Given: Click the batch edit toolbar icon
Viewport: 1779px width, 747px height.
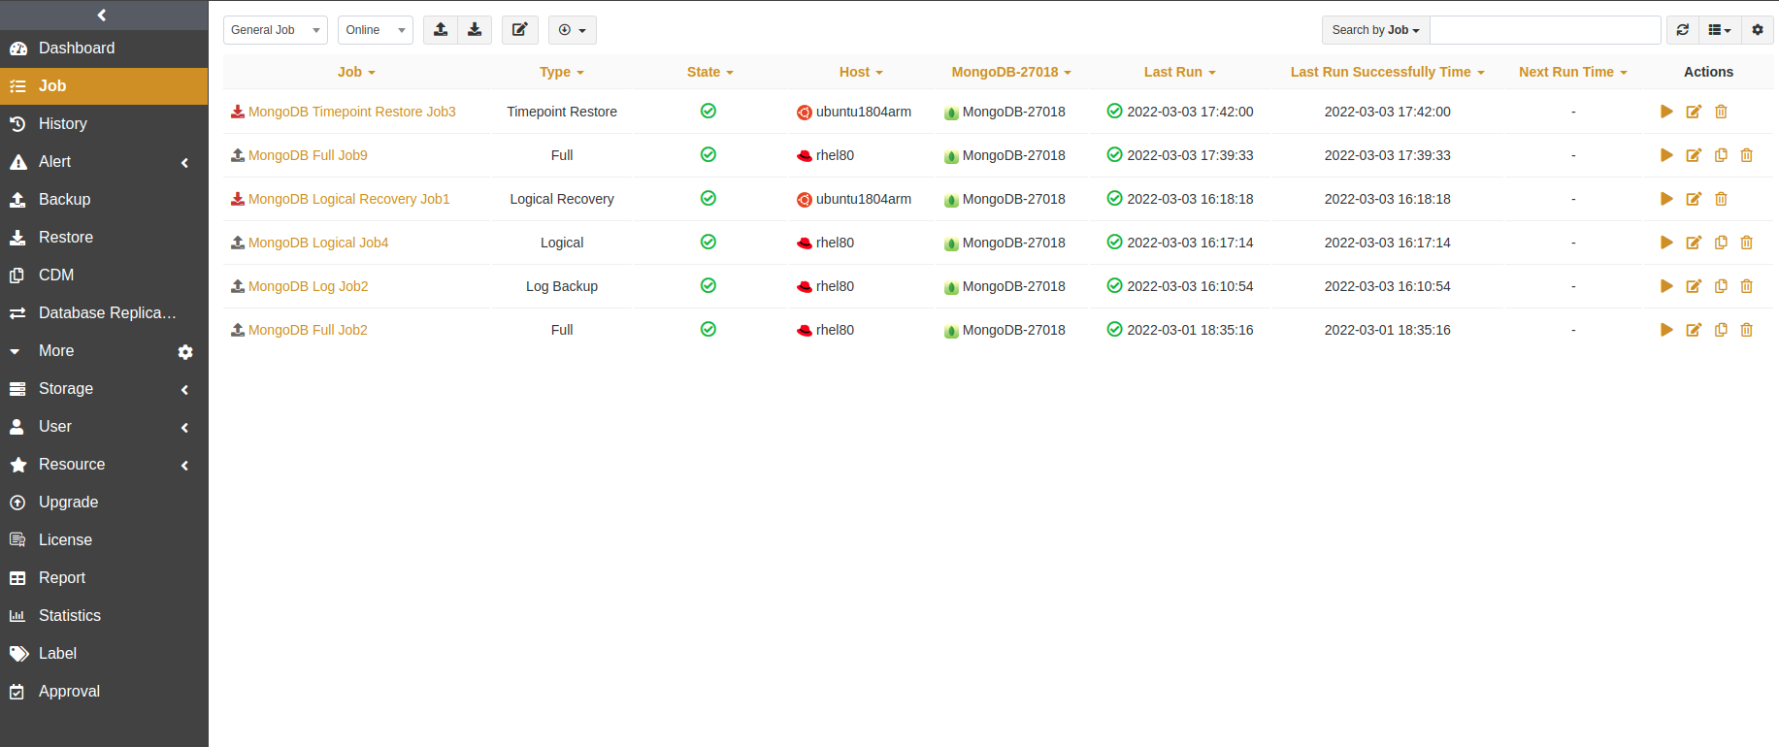Looking at the screenshot, I should click(x=519, y=30).
